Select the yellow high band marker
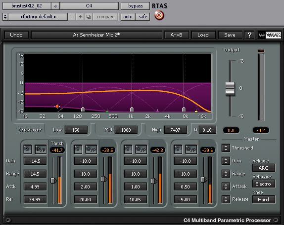284x225 pixels. tap(196, 111)
